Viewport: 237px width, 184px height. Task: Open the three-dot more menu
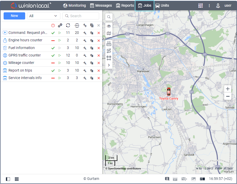209,6
